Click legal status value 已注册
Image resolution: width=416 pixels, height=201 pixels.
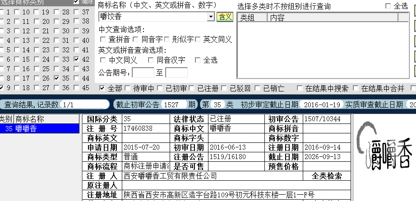click(221, 119)
